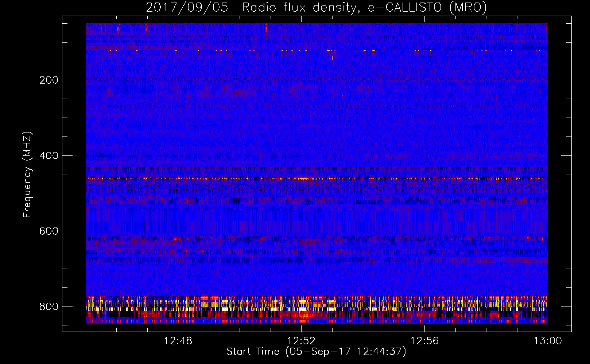Viewport: 590px width, 364px height.
Task: Click the "Frequency (MHZ)" axis label
Action: click(27, 174)
